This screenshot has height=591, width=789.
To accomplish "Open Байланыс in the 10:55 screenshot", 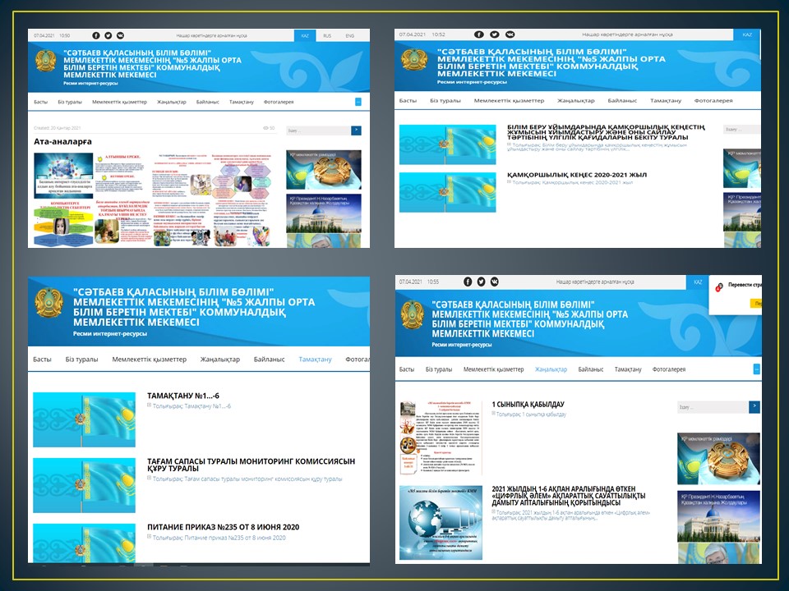I will 591,369.
